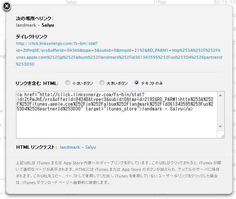The image size is (236, 199).
Task: Open the click.linksynergy.com direct link
Action: point(119,54)
